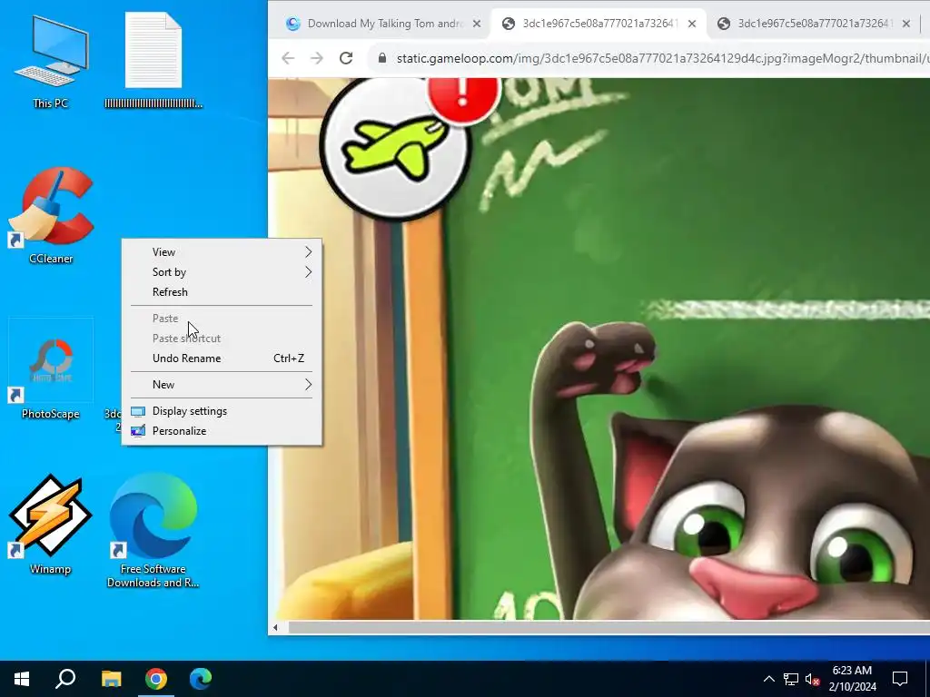Close the third 3dc1e967 tab
930x697 pixels.
[x=906, y=24]
